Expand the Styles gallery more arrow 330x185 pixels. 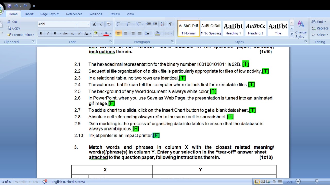point(292,34)
